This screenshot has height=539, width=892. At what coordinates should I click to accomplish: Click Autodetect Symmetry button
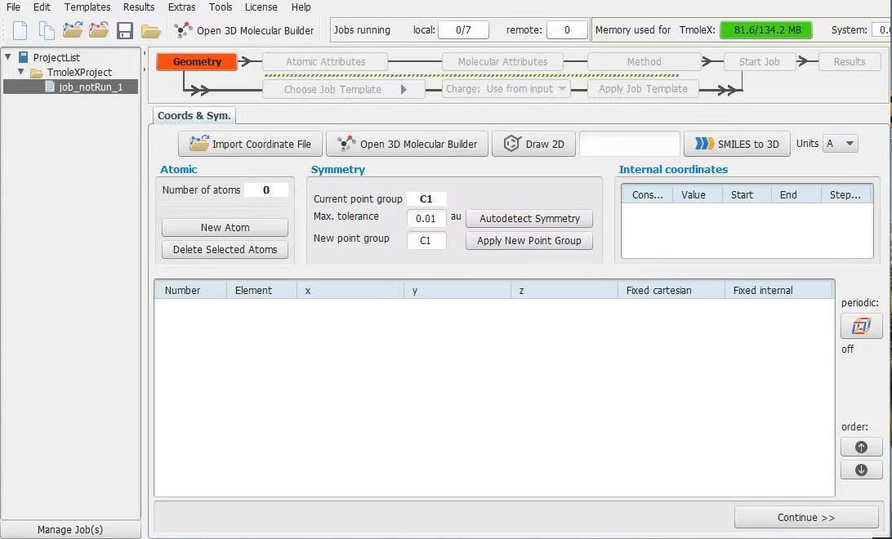529,218
